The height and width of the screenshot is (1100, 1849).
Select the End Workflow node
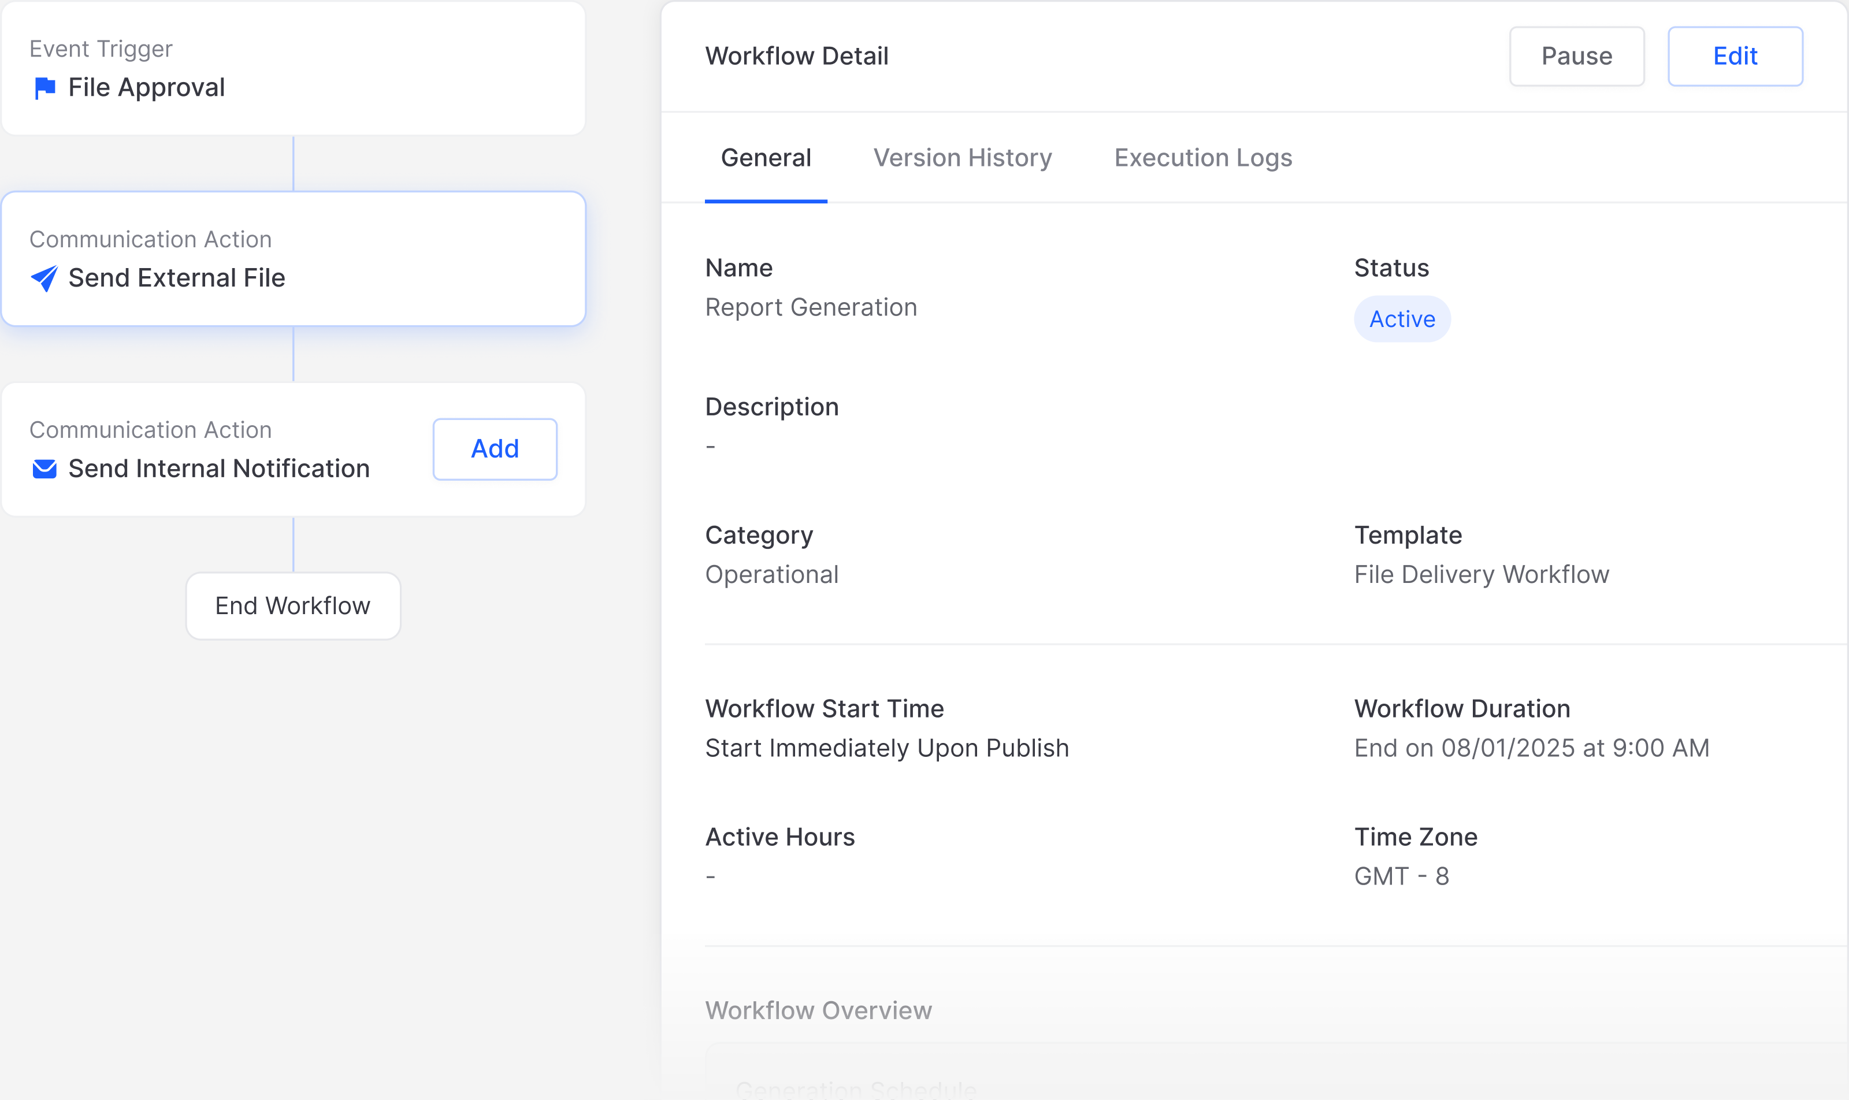click(293, 607)
